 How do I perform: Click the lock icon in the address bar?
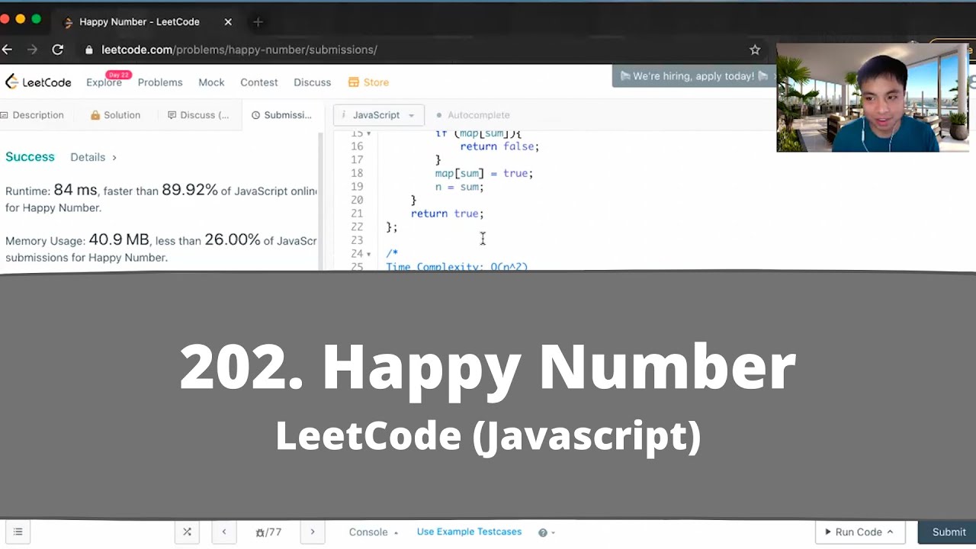[89, 50]
